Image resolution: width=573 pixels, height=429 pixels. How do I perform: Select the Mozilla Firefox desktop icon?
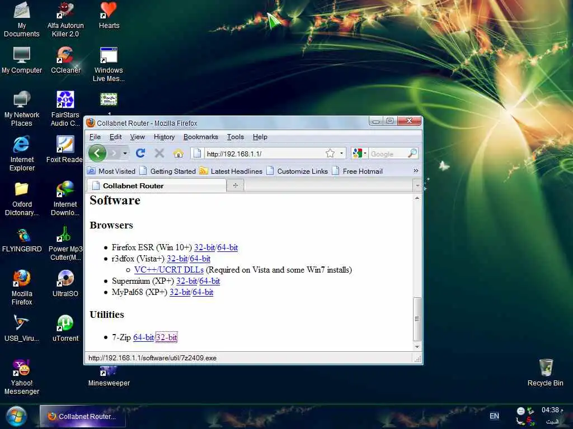click(x=22, y=287)
